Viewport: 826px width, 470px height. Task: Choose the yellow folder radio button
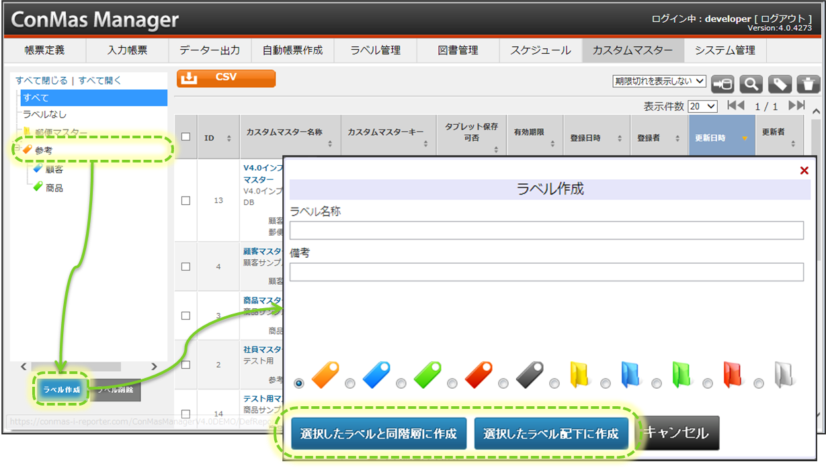554,383
